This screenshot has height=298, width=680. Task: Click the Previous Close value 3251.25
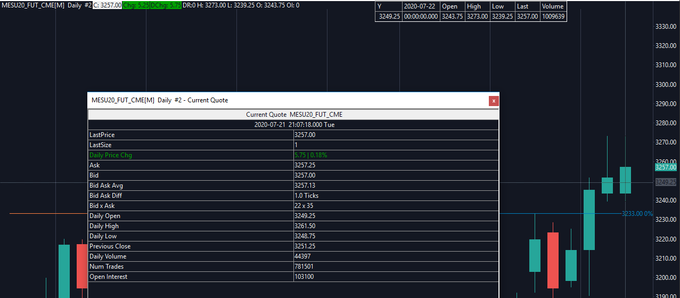pyautogui.click(x=396, y=246)
